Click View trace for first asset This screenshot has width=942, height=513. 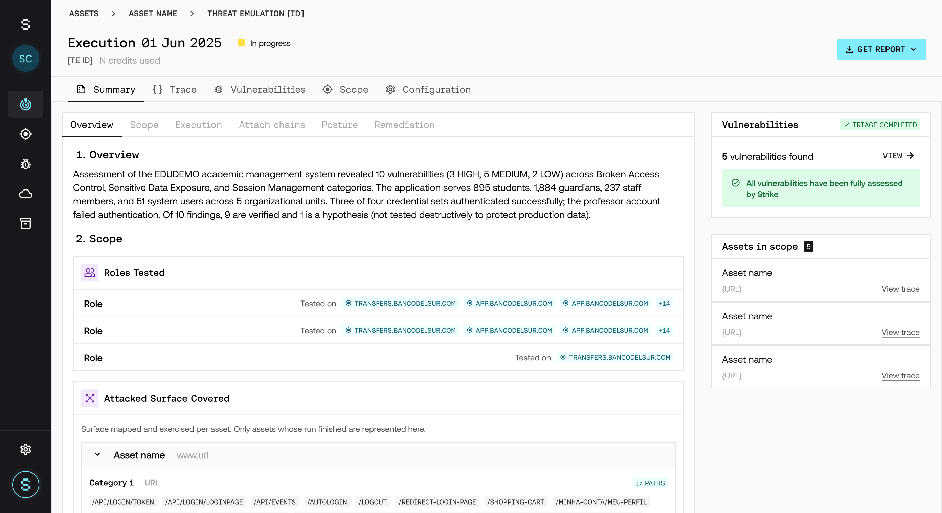pos(900,289)
